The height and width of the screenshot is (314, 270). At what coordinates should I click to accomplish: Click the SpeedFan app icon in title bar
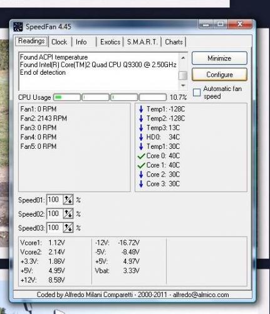point(18,27)
